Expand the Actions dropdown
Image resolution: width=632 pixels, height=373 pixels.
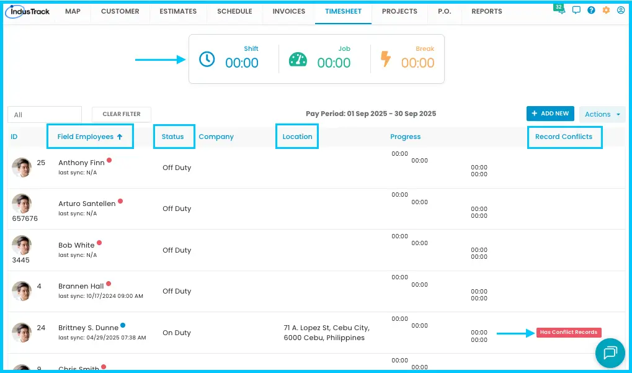pyautogui.click(x=602, y=114)
